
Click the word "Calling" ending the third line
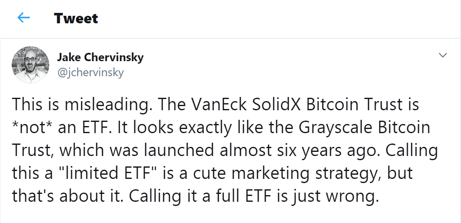(412, 149)
